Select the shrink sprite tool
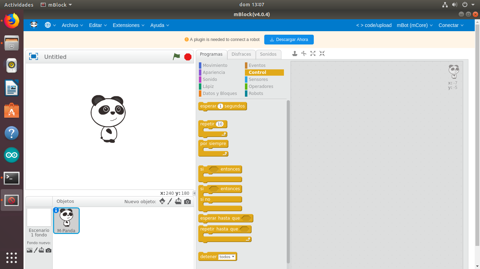 (322, 54)
